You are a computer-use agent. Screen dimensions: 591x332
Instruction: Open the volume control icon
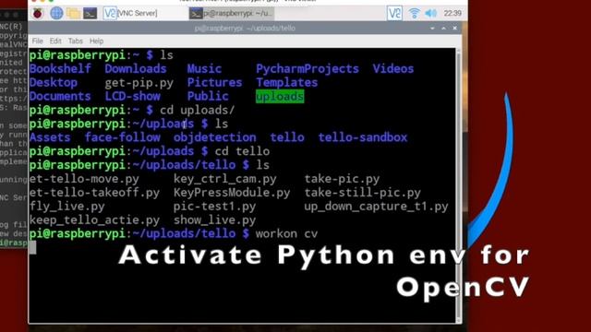pyautogui.click(x=430, y=13)
